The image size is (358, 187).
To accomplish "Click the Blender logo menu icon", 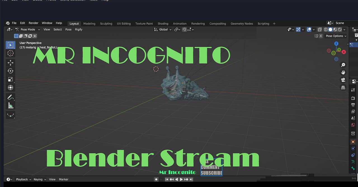I will click(8, 23).
